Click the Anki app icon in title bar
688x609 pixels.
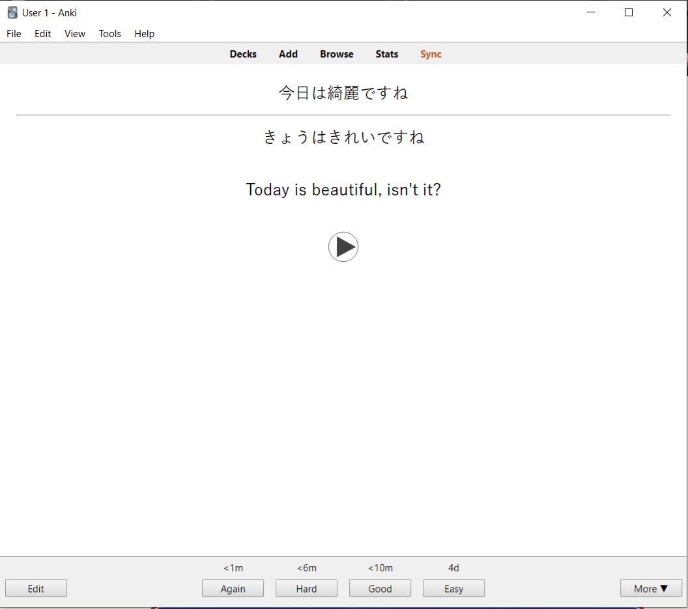12,13
